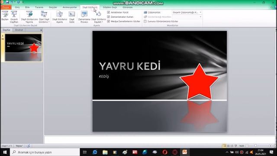Select the Anahat outline pane tab
The height and width of the screenshot is (156, 277).
(x=19, y=30)
